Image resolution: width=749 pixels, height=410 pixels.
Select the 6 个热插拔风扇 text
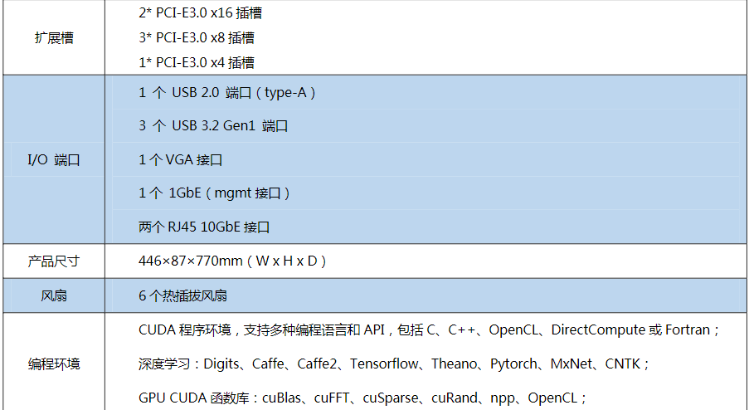tap(183, 295)
